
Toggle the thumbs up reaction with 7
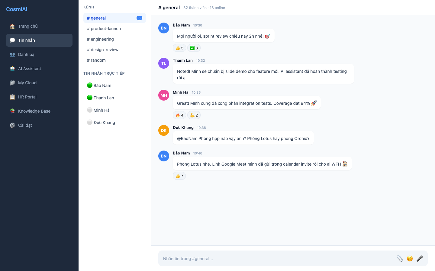[x=179, y=176]
